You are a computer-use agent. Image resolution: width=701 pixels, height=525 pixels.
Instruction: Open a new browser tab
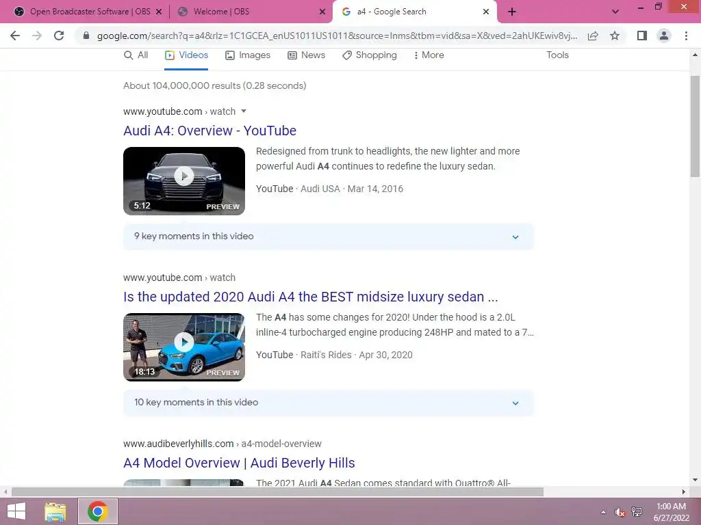(x=512, y=12)
